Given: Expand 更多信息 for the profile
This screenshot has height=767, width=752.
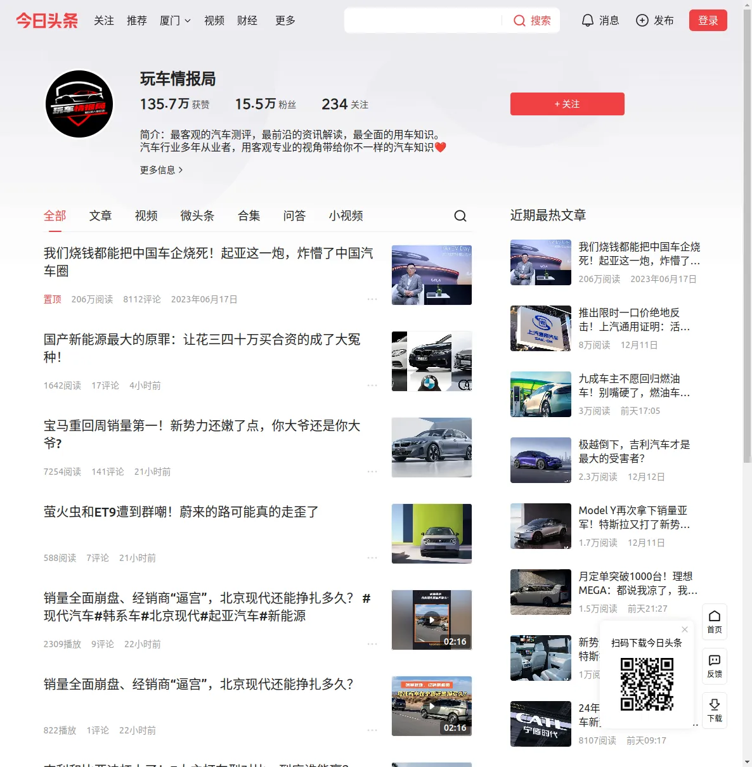Looking at the screenshot, I should [x=162, y=170].
